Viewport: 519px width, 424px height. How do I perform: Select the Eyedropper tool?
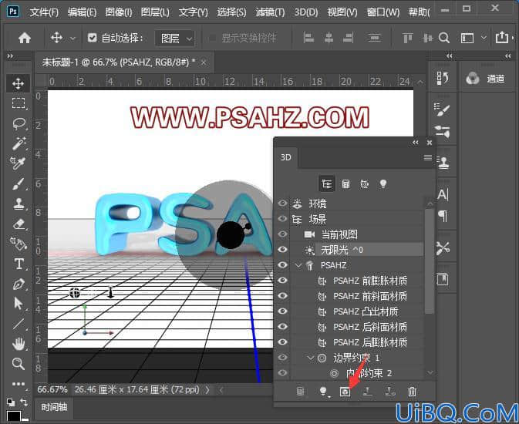pos(18,163)
